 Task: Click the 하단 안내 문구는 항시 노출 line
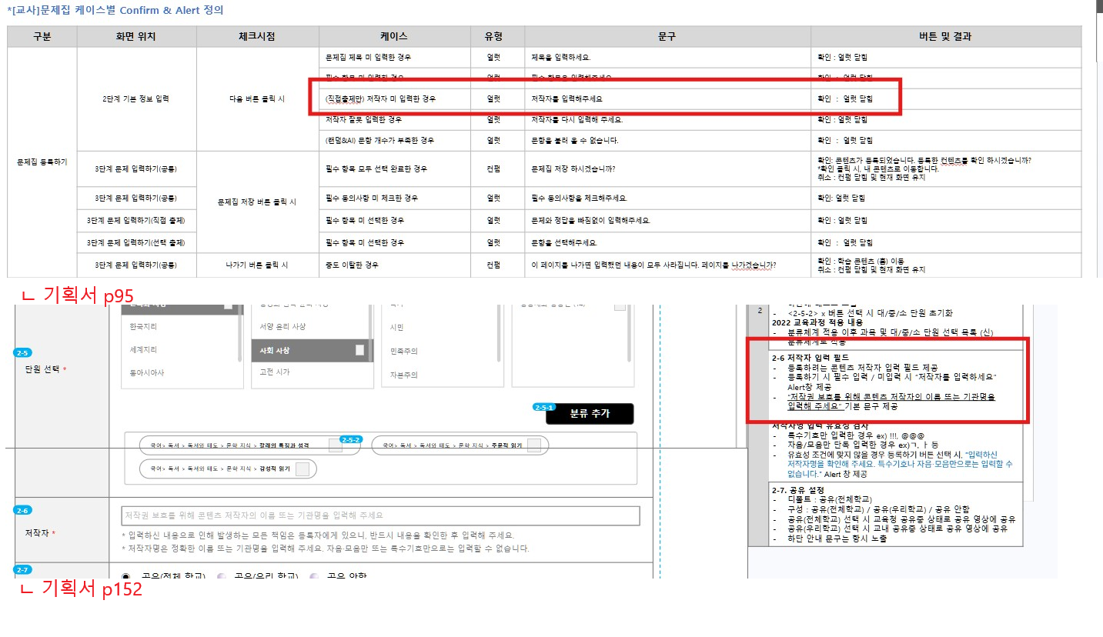[x=837, y=539]
